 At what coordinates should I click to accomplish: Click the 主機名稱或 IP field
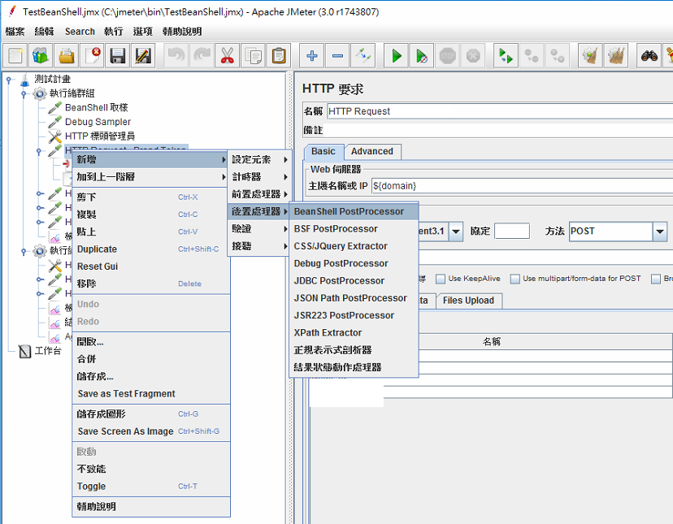coord(522,186)
